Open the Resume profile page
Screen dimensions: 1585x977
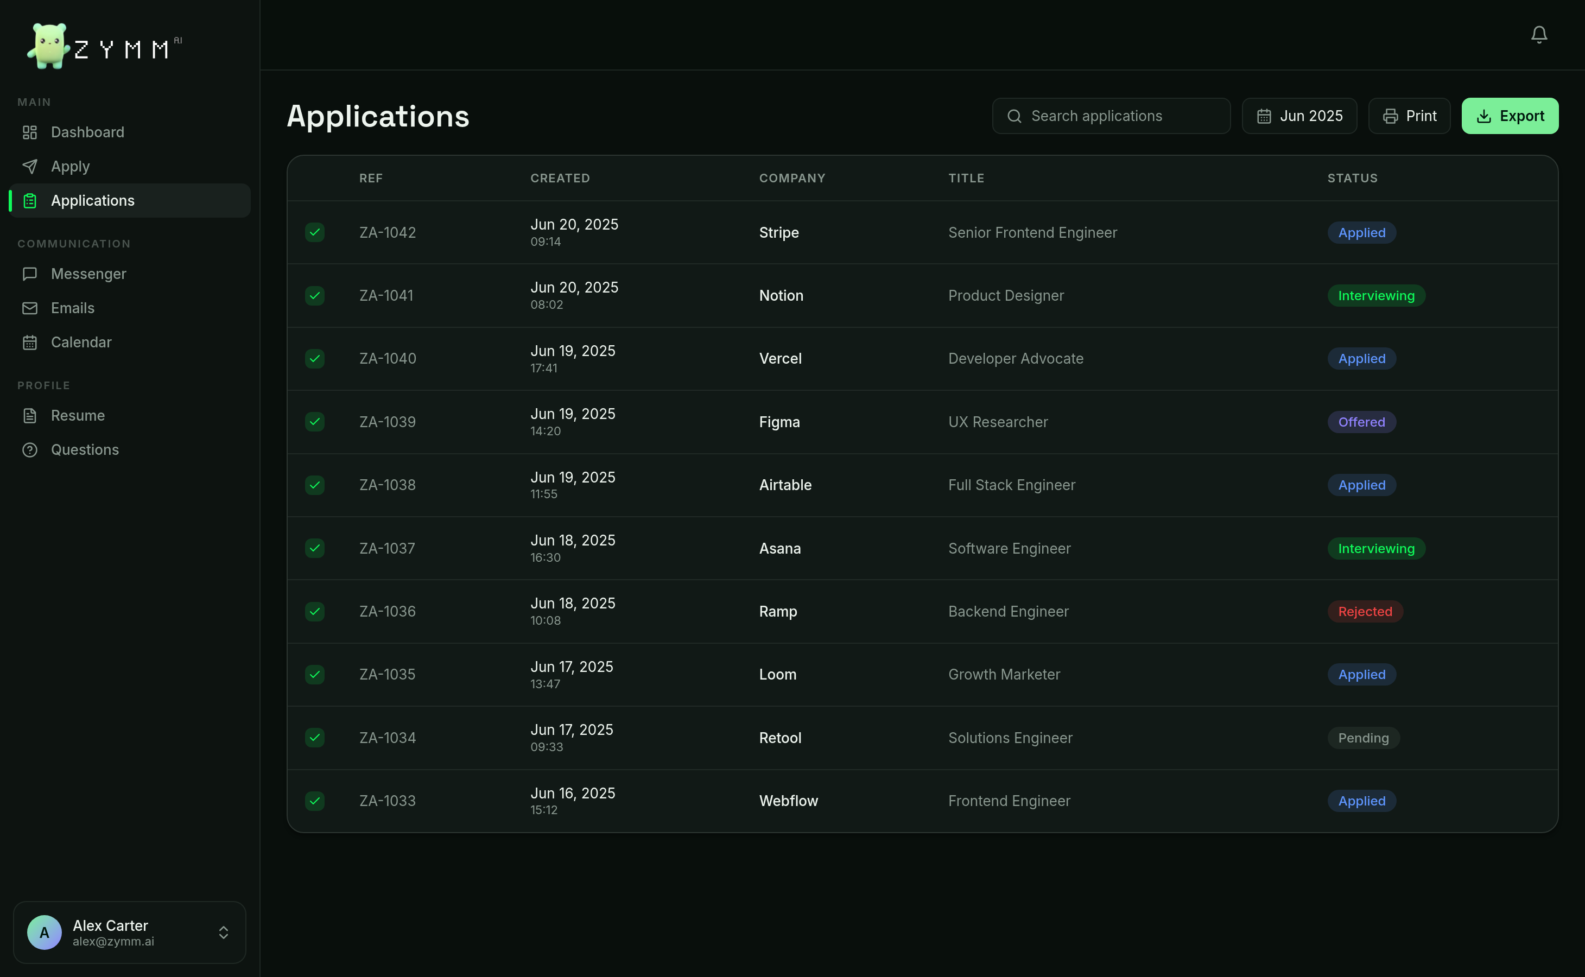[x=130, y=415]
